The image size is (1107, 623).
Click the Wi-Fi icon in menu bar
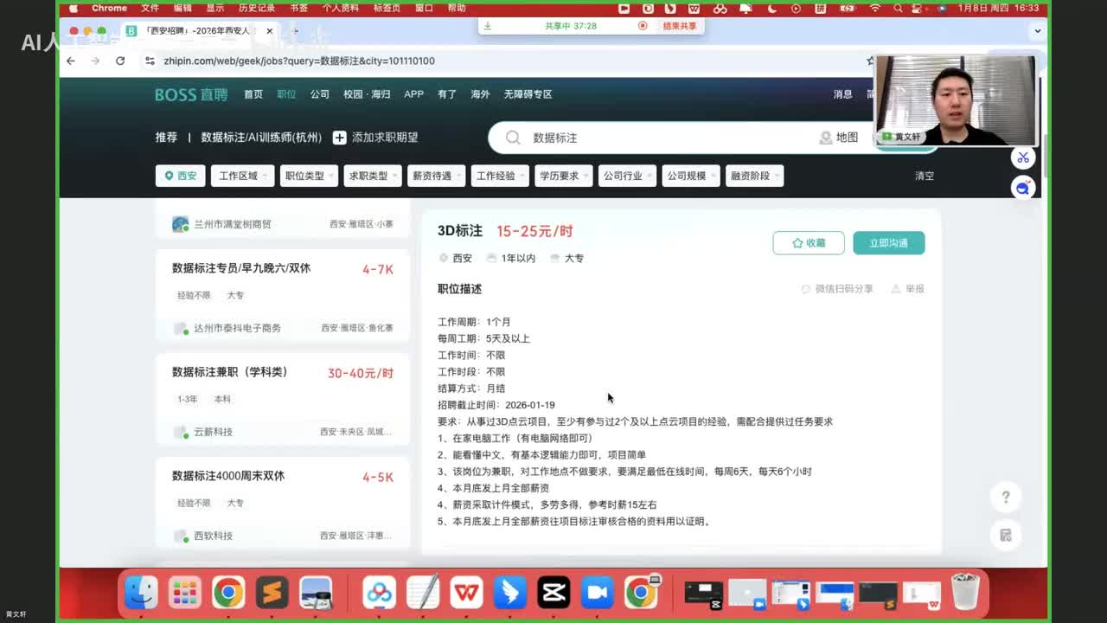[x=874, y=8]
